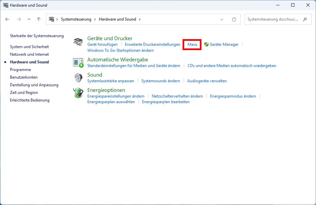Click the Energieoptionen battery icon
The image size is (316, 205).
click(78, 93)
